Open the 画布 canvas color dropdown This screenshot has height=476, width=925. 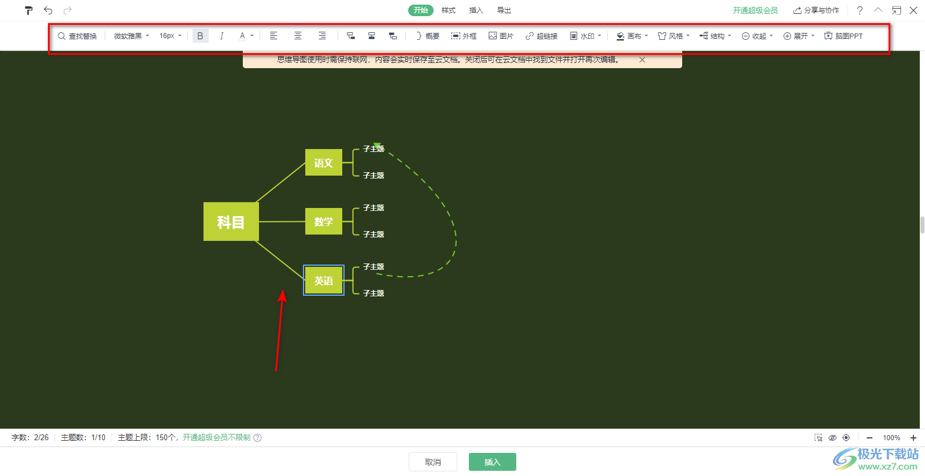pyautogui.click(x=632, y=36)
